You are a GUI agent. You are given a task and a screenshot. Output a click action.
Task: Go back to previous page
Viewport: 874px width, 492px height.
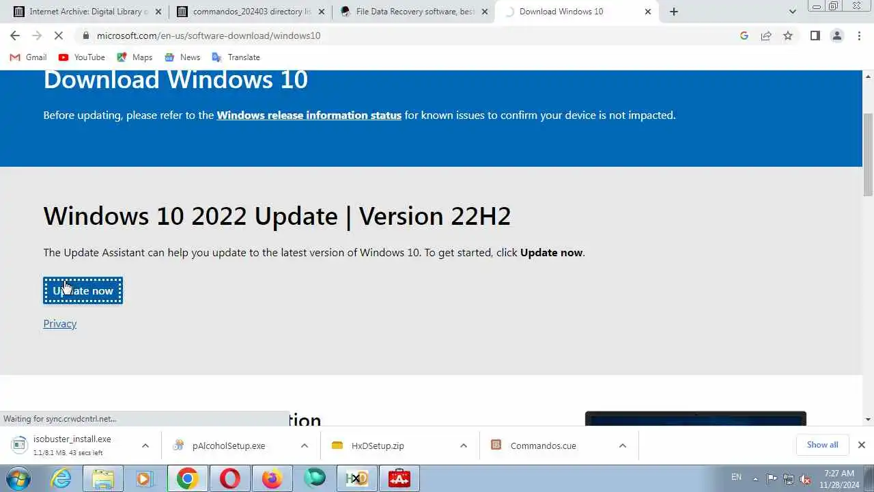(15, 36)
